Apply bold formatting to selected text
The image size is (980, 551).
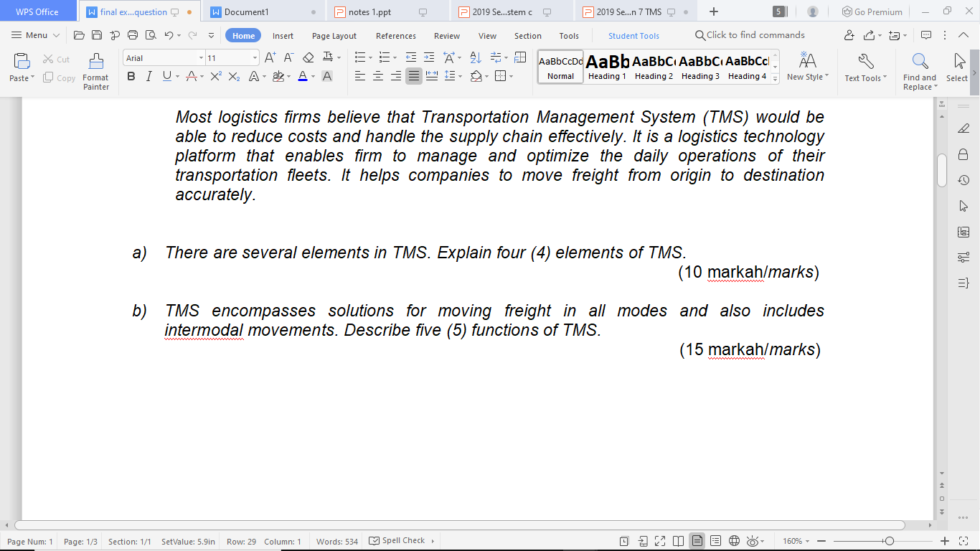(132, 75)
